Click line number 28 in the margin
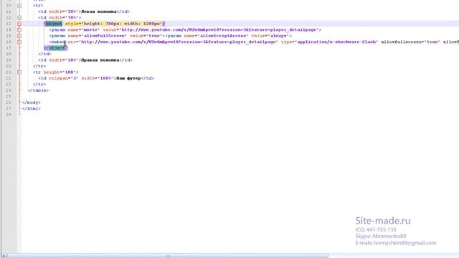This screenshot has width=459, height=258. 9,115
